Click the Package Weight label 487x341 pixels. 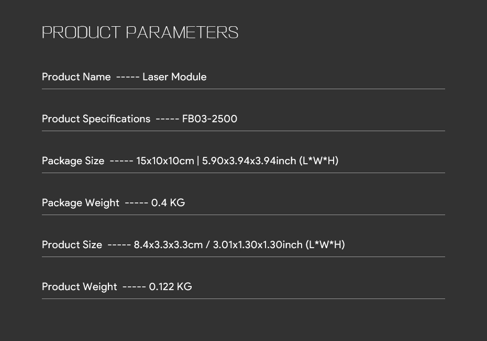[x=81, y=203]
